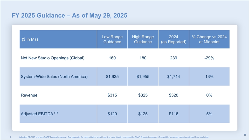Click the '$315' low range revenue value
This screenshot has height=140, width=249.
[x=112, y=95]
